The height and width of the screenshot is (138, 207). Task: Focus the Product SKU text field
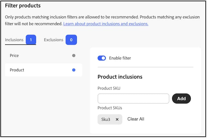click(133, 99)
